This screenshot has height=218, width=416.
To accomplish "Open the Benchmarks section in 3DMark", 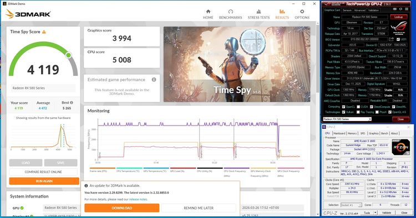I will [x=230, y=14].
